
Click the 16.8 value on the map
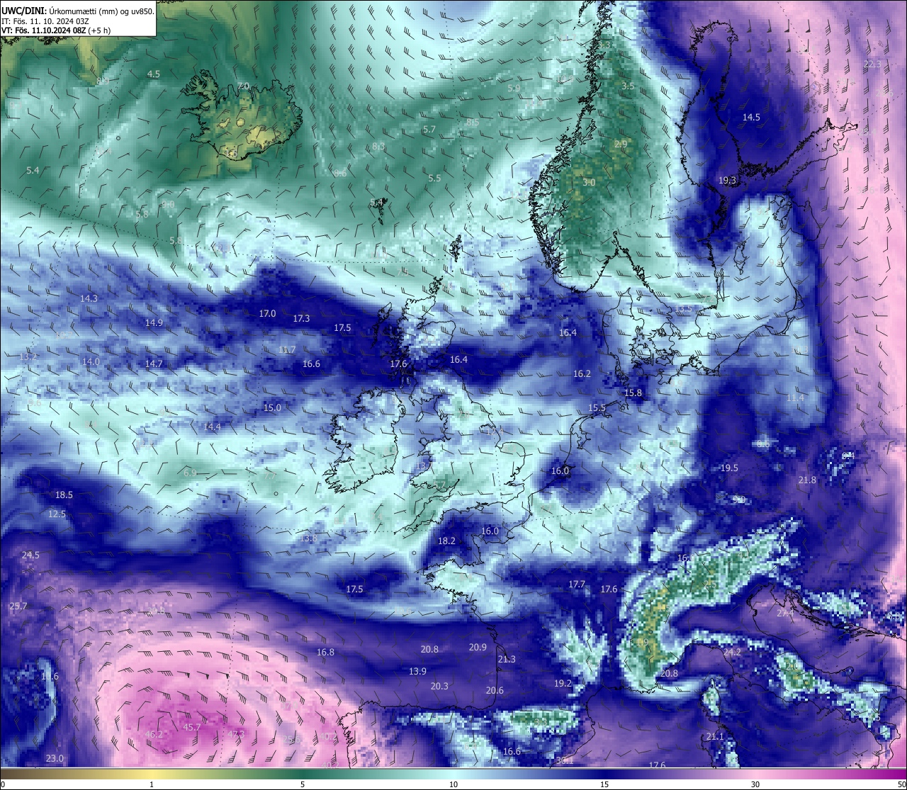(325, 652)
